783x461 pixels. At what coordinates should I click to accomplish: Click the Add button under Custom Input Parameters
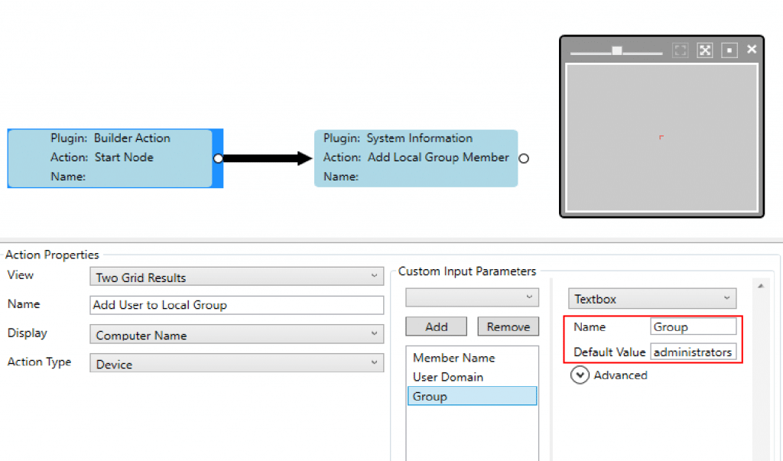pos(436,326)
